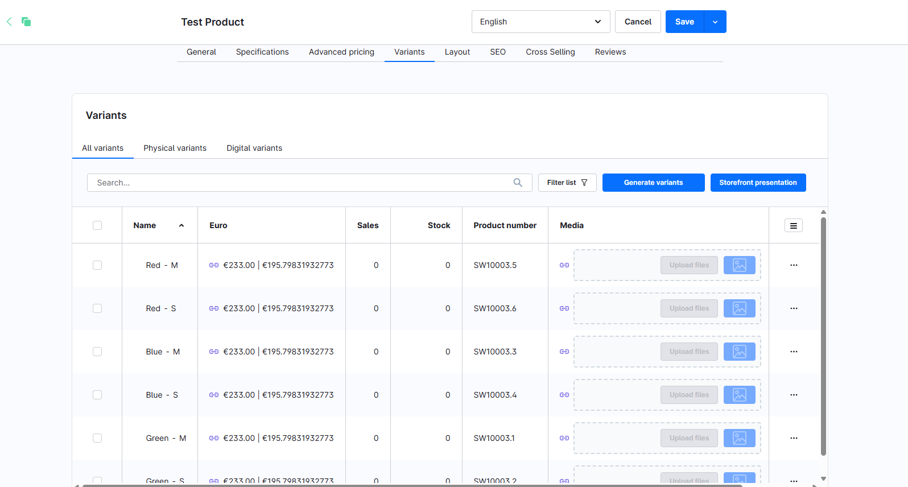Open the SEO tab
908x487 pixels.
tap(498, 52)
